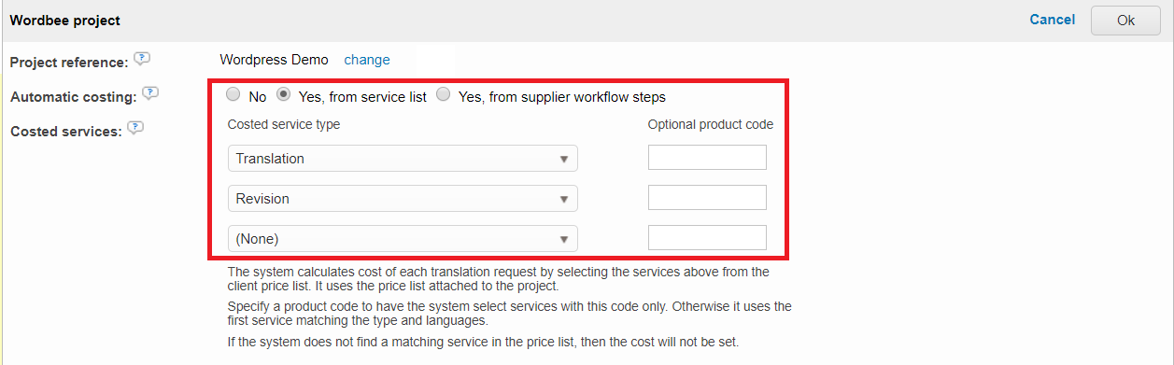Image resolution: width=1174 pixels, height=365 pixels.
Task: Click the product code field beside (None)
Action: click(707, 238)
